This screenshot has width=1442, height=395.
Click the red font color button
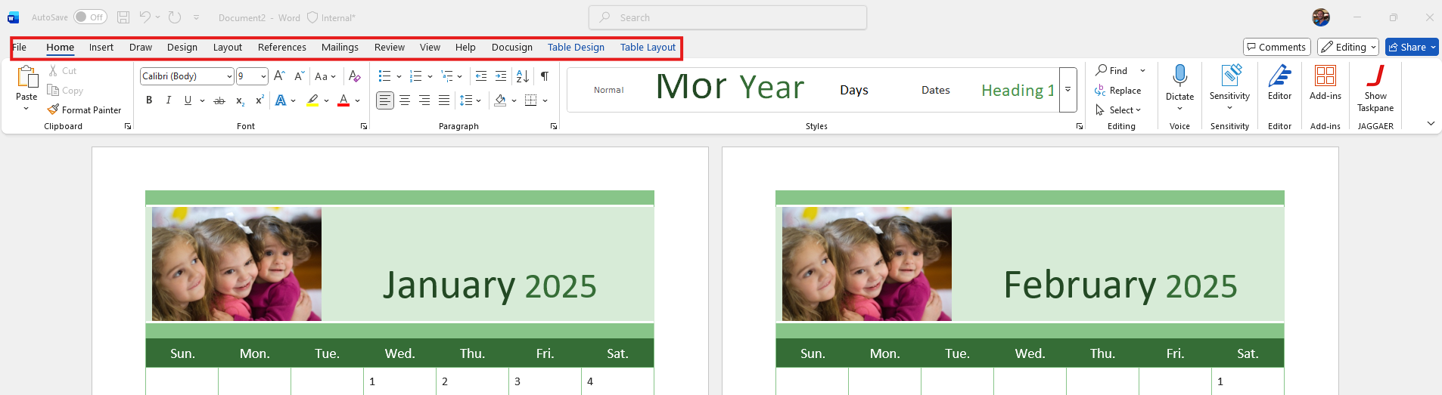click(343, 100)
